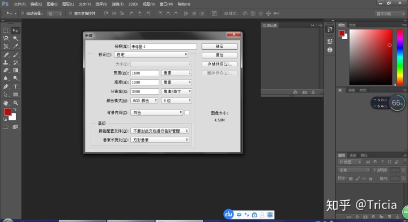Open color mode dropdown RGB 颜色
408x222 pixels.
144,101
